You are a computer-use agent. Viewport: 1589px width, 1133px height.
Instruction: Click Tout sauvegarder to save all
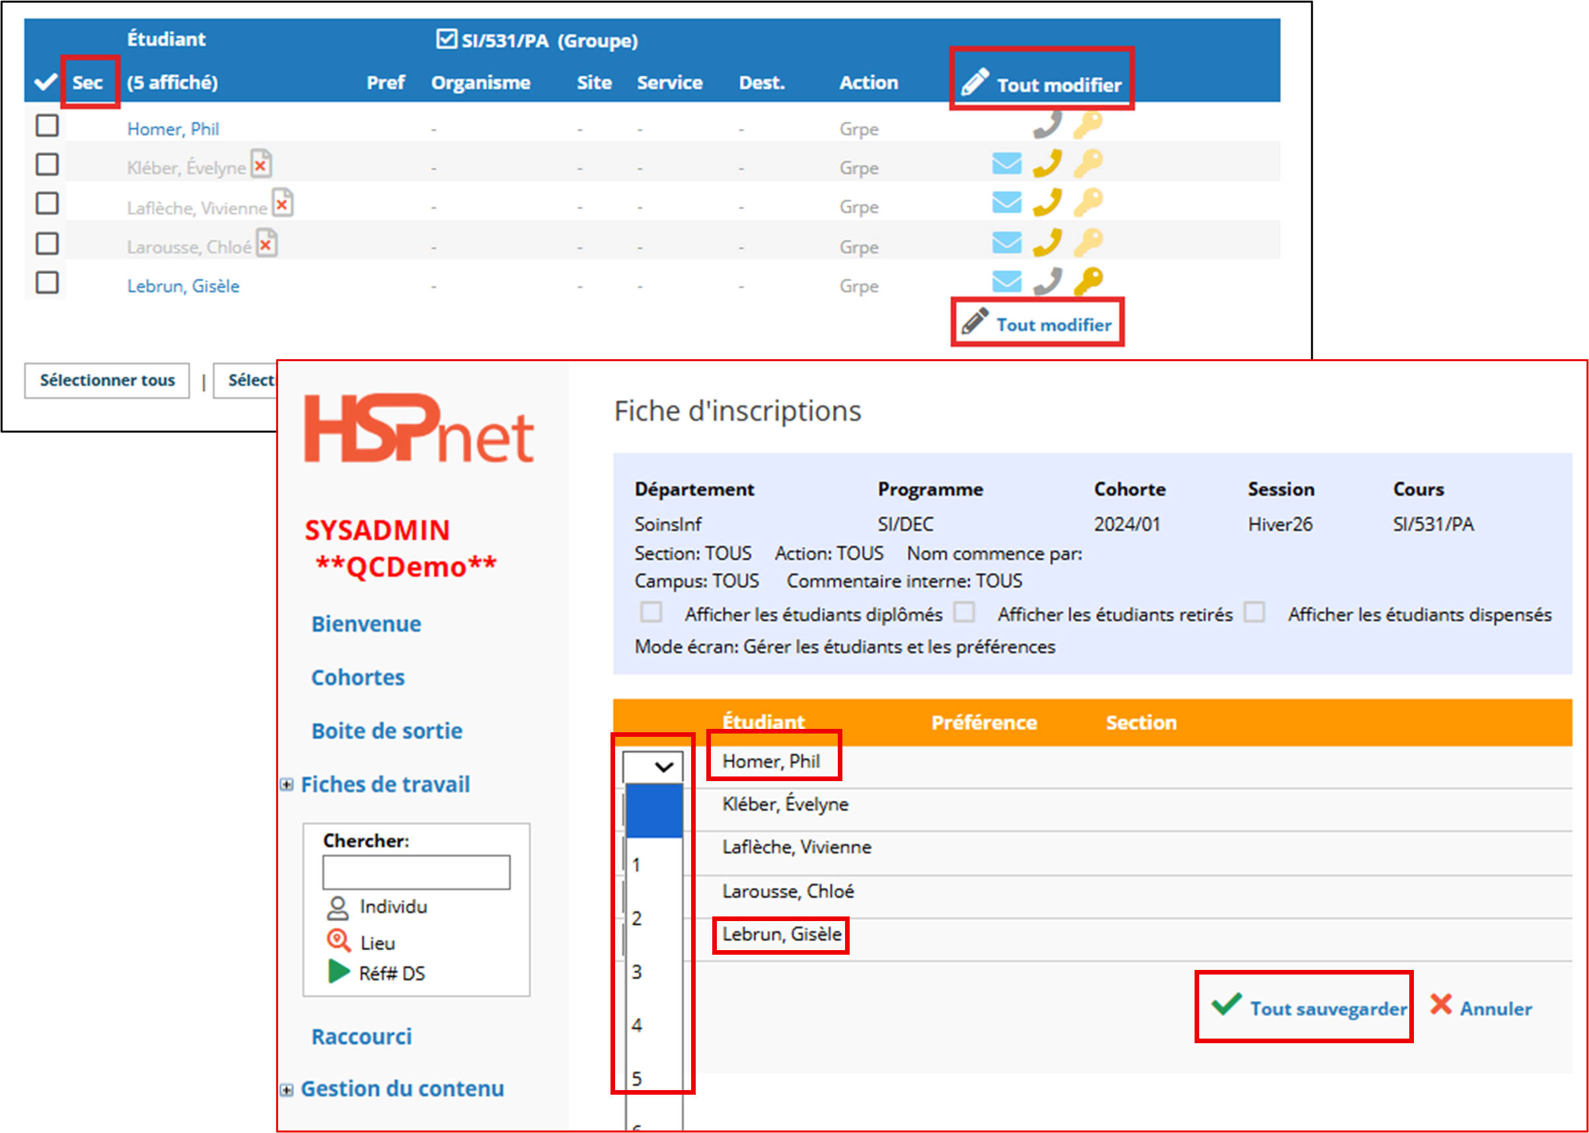pos(1327,1008)
